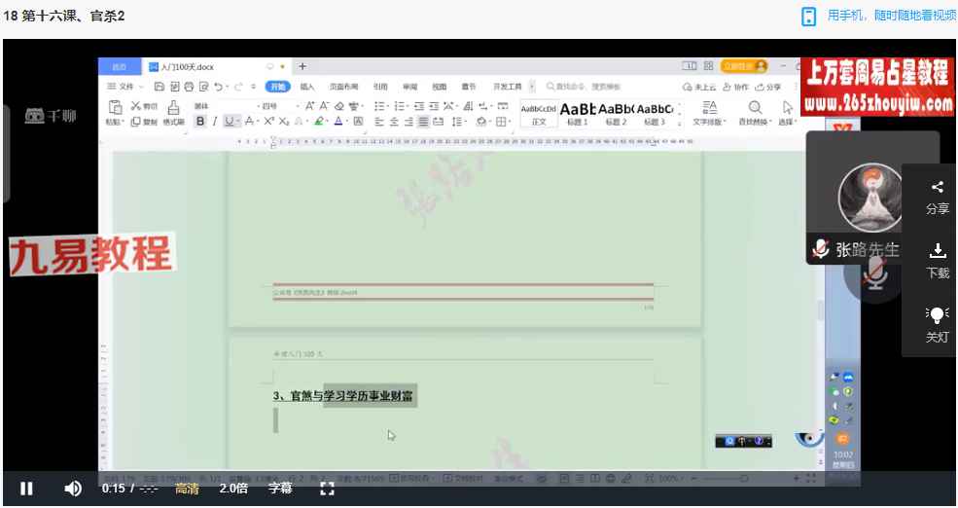Viewport: 958px width, 508px height.
Task: Open the 2.0倍 playback speed menu
Action: tap(233, 489)
